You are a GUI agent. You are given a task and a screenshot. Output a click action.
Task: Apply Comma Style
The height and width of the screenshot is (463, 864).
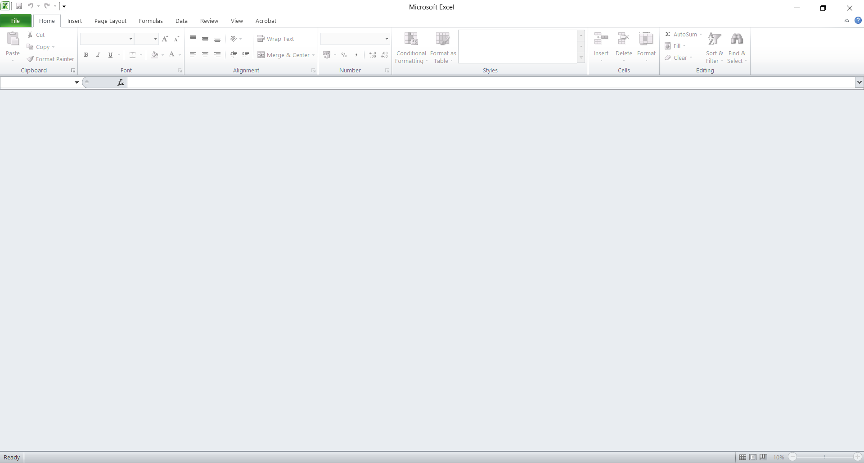[356, 55]
